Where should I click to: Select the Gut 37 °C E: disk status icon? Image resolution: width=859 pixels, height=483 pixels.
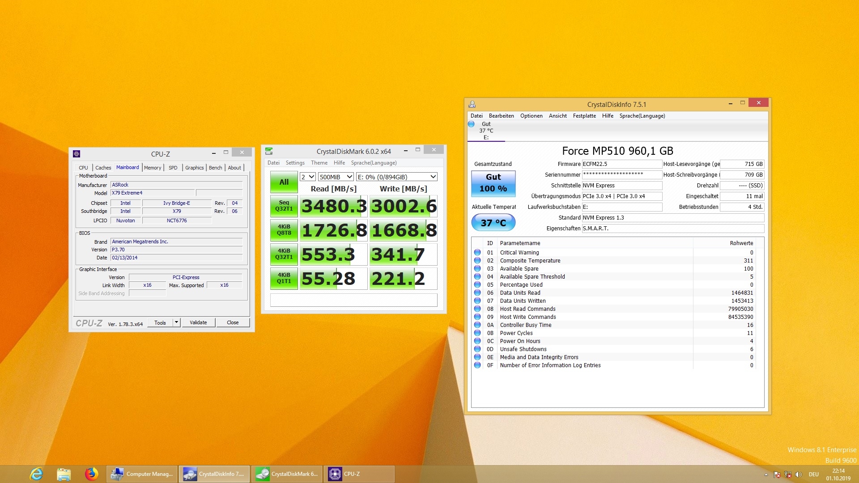pos(472,124)
